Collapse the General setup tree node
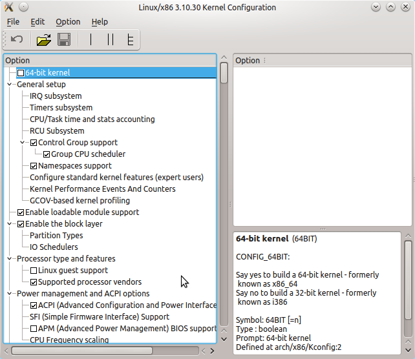 (x=10, y=85)
